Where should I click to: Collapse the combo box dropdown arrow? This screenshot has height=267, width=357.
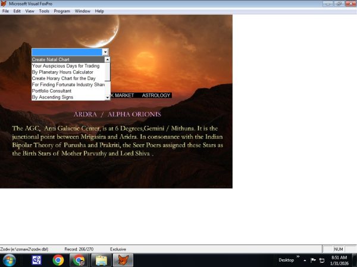pyautogui.click(x=105, y=52)
